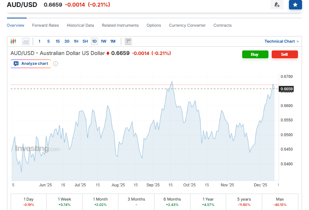Switch to candlestick chart type icon
Screen dimensions: 309x210
(13, 41)
